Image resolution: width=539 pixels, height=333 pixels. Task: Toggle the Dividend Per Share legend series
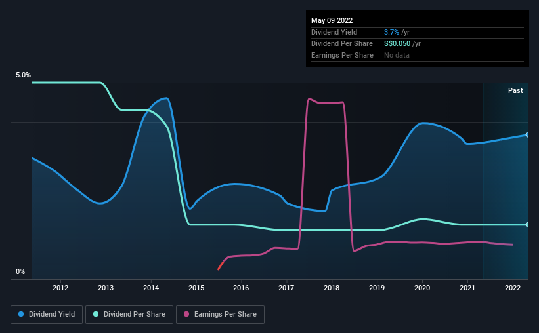click(x=129, y=315)
